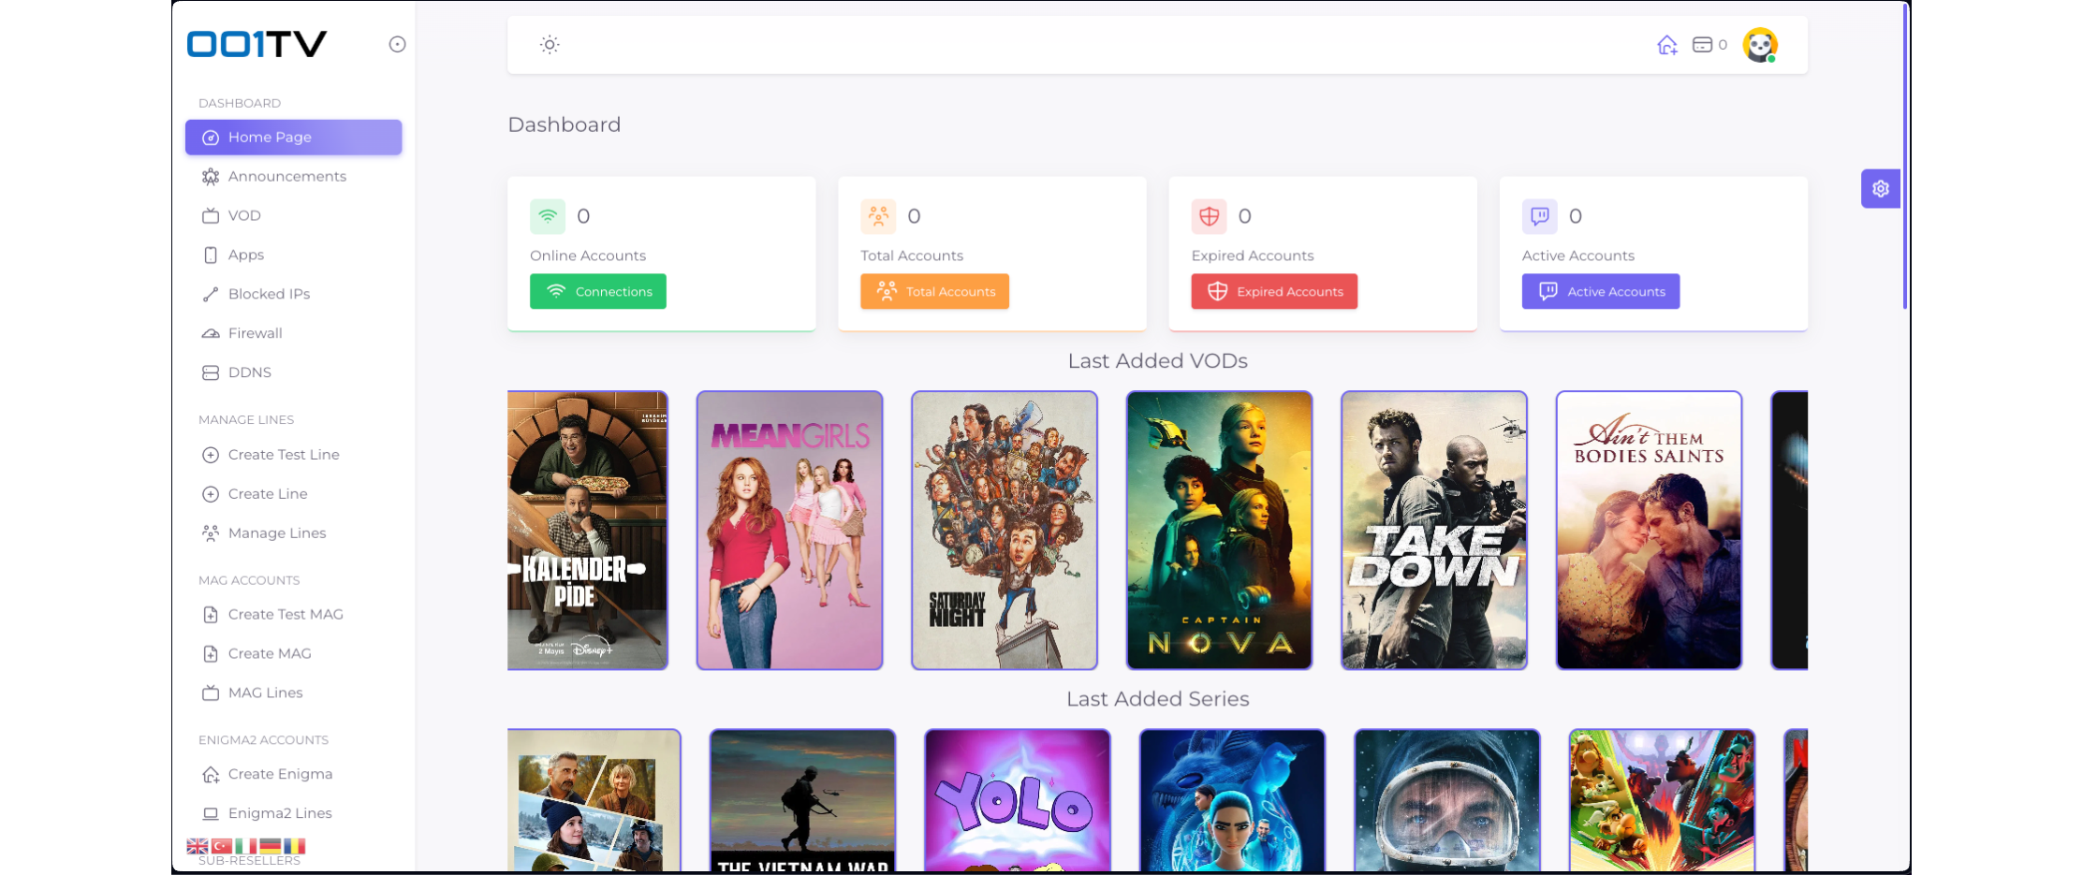Switch language to Turkish flag
The width and height of the screenshot is (2083, 875).
pyautogui.click(x=222, y=847)
